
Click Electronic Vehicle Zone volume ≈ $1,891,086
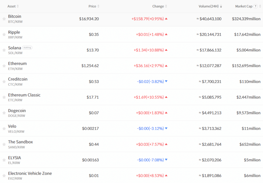click(210, 176)
